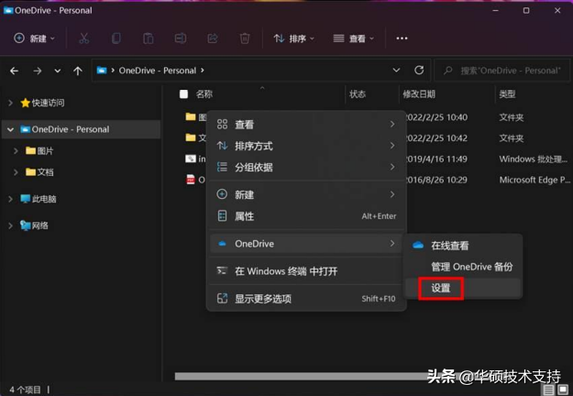The image size is (573, 396).
Task: Click the Delete trash icon in toolbar
Action: tap(245, 38)
